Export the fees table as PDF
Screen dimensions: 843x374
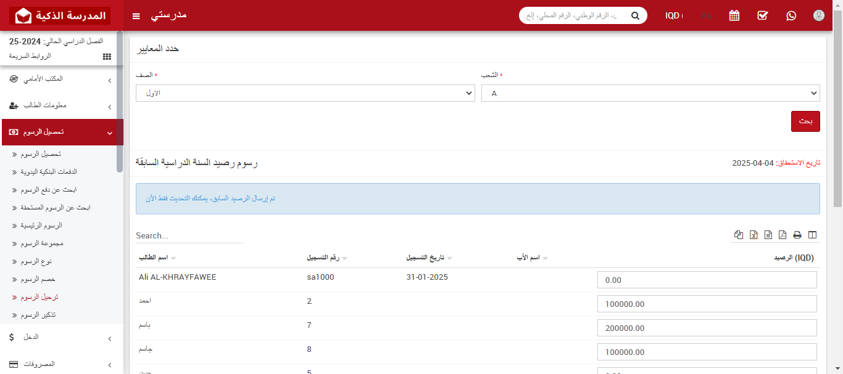(x=783, y=235)
